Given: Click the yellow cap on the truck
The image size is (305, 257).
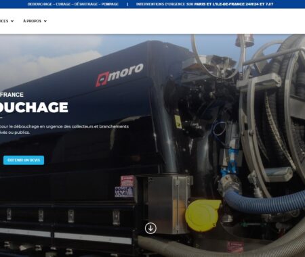Looking at the screenshot, I should [203, 215].
